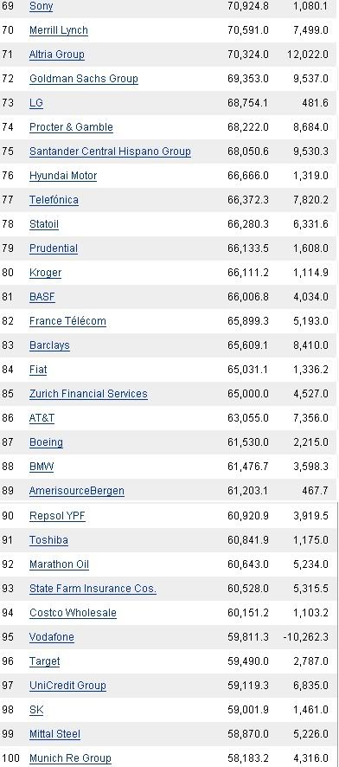The image size is (339, 767).
Task: Open AmerisourceBergen company page
Action: [x=77, y=491]
